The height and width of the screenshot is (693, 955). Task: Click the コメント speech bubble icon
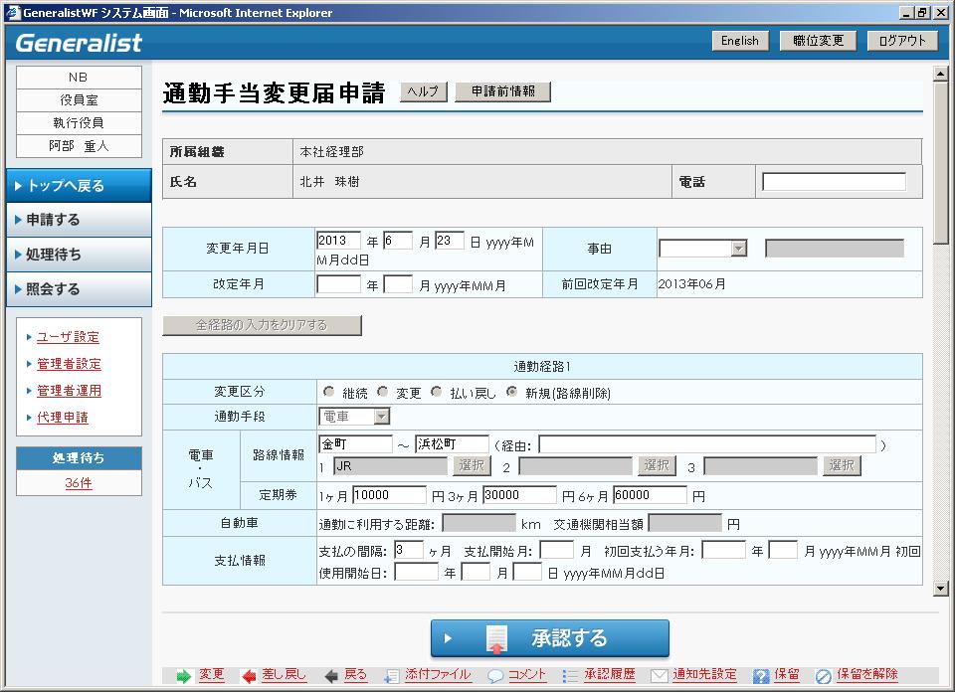(x=495, y=676)
